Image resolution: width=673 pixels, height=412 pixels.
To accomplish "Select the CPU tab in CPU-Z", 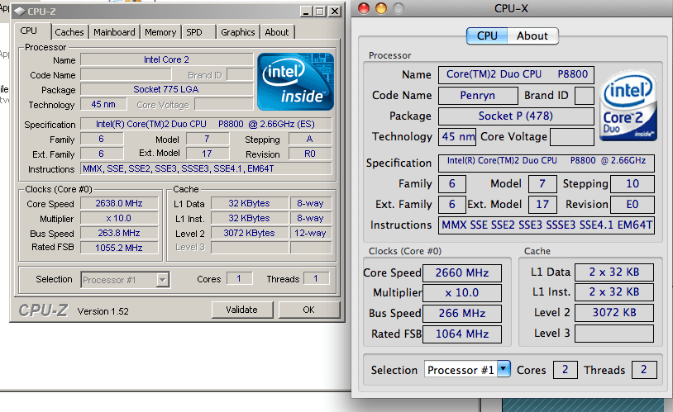I will (x=29, y=31).
